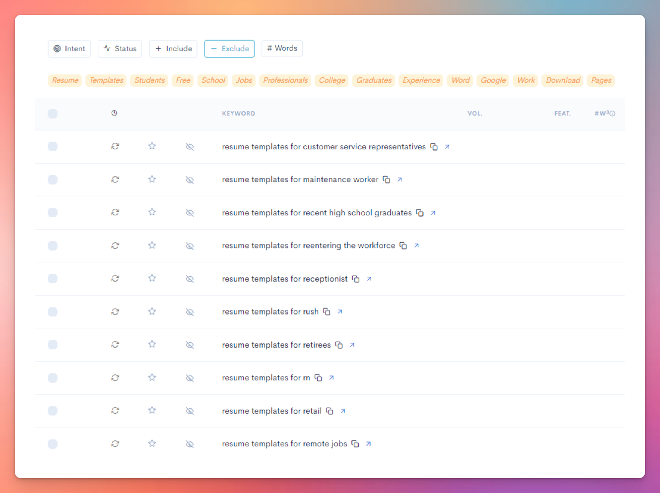The image size is (660, 493).
Task: Star 'resume templates for rn' keyword
Action: 152,377
